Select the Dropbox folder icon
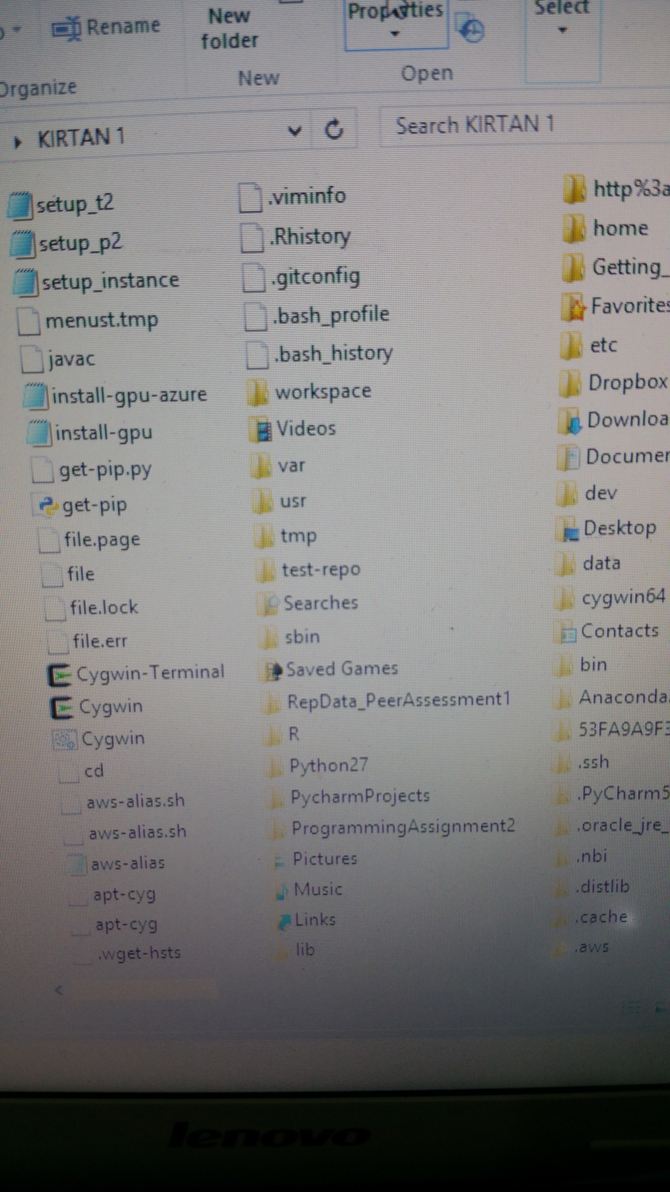 572,384
